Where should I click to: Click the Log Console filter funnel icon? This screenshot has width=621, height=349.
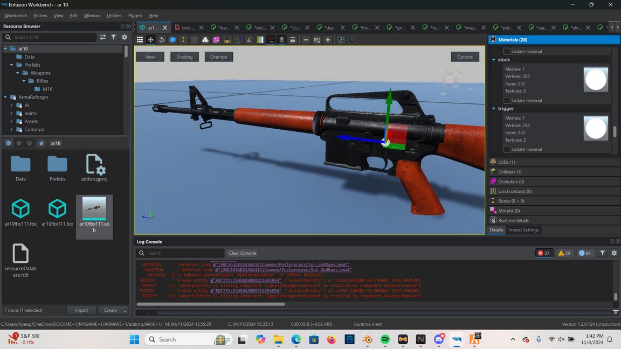point(603,253)
